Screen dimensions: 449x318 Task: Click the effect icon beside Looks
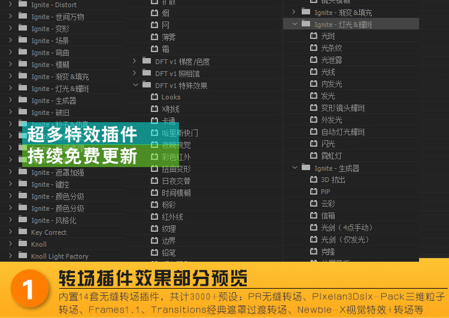(154, 97)
